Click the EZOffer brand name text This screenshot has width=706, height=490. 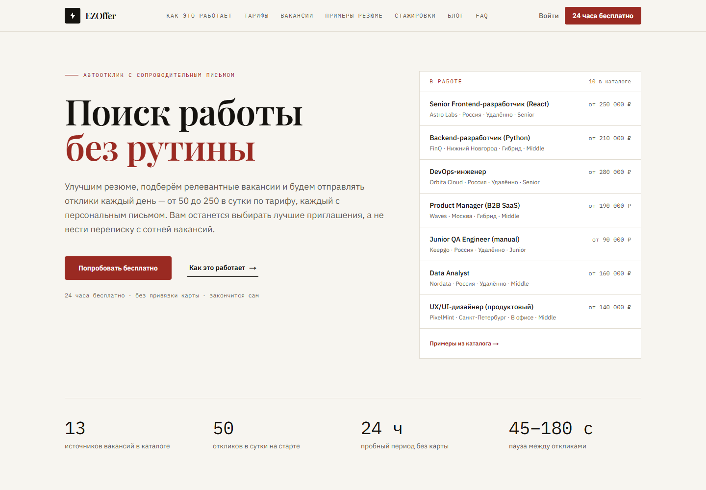pyautogui.click(x=101, y=16)
